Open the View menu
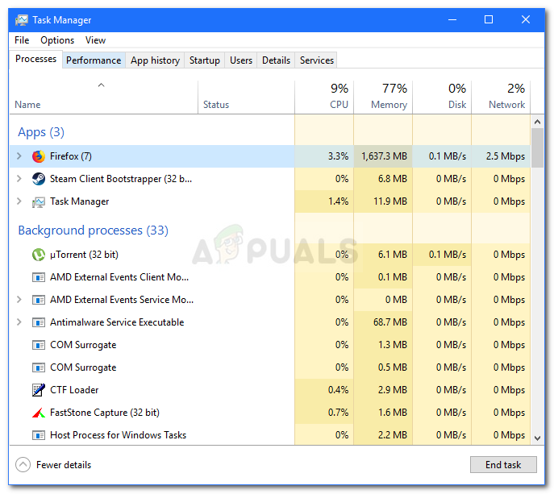Screen dimensions: 554x494 coord(95,40)
